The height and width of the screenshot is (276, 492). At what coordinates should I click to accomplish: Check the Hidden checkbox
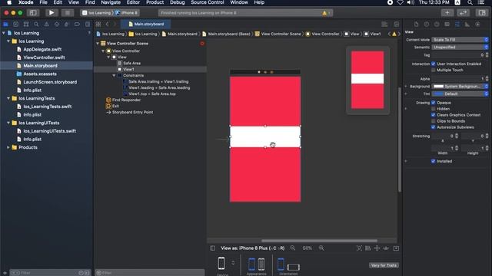(434, 109)
